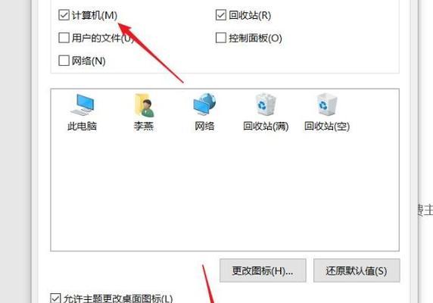Click the 控制面板(O) label text
The width and height of the screenshot is (433, 303).
click(255, 38)
